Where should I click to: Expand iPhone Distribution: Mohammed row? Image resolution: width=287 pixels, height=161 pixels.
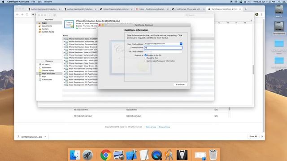(64, 42)
